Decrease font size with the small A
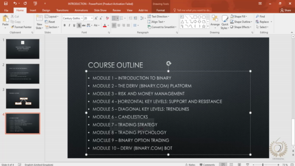The height and width of the screenshot is (166, 295). click(101, 18)
